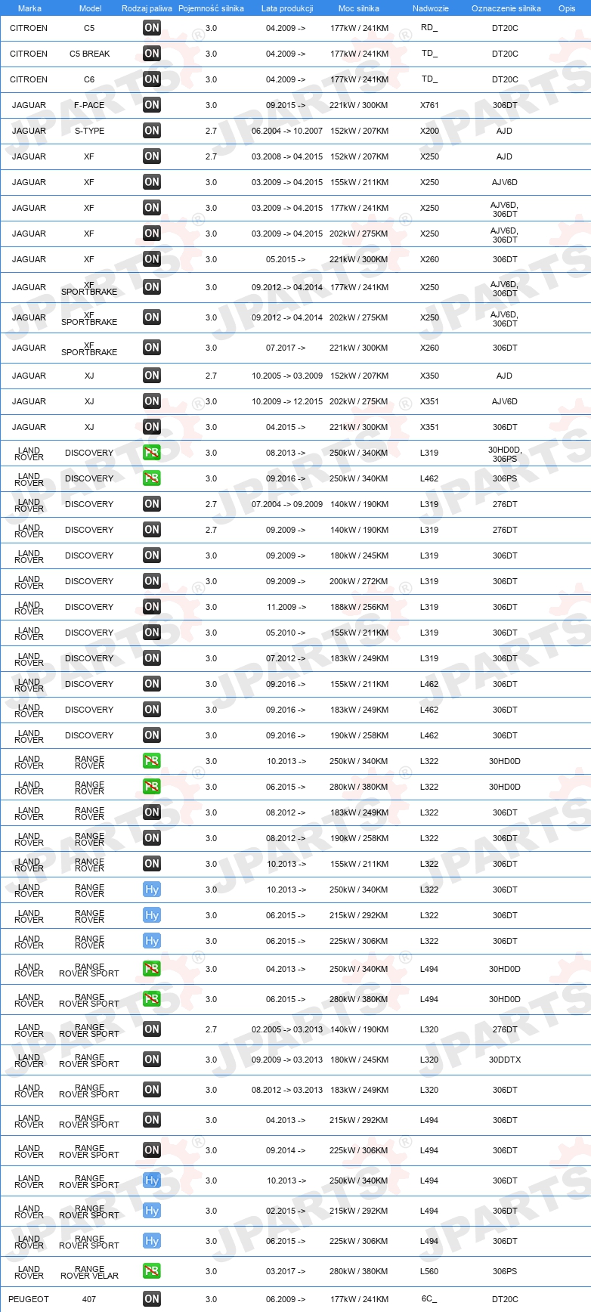Click the 200kW / 272KM power value
Screen dimensions: 591x1312
[359, 581]
